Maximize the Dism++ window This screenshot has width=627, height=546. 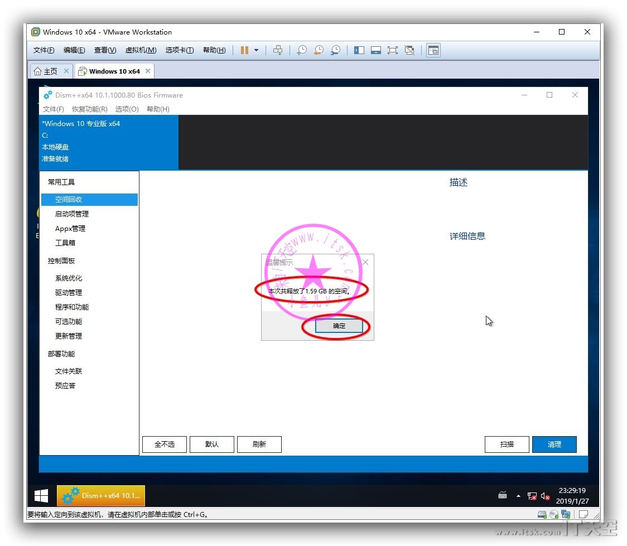pyautogui.click(x=549, y=95)
